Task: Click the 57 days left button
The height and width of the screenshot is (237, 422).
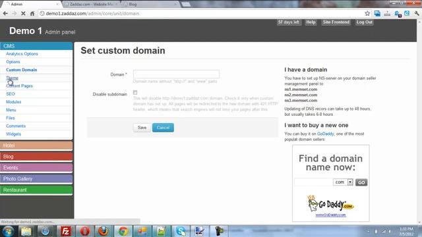Action: (289, 22)
